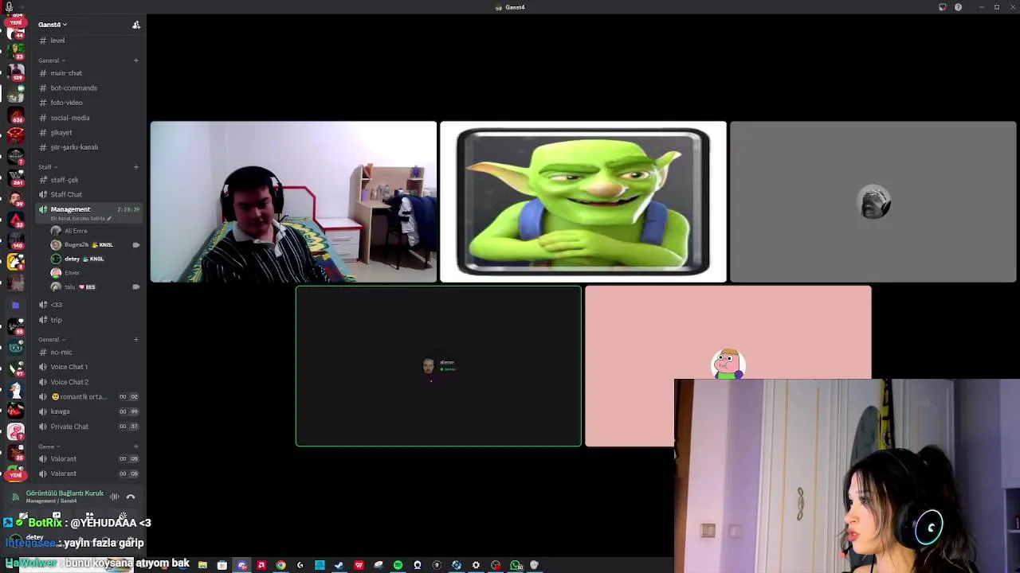
Task: Open AMD software from the taskbar
Action: (x=261, y=565)
